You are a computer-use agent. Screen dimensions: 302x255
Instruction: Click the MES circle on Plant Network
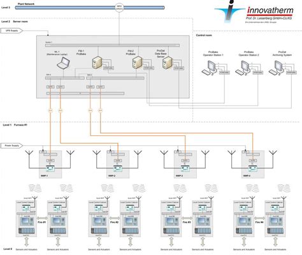119,8
